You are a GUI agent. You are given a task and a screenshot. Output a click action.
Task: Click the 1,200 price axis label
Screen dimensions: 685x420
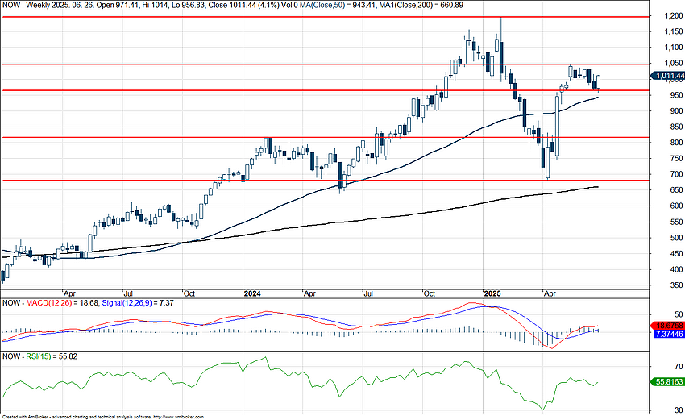tap(673, 16)
